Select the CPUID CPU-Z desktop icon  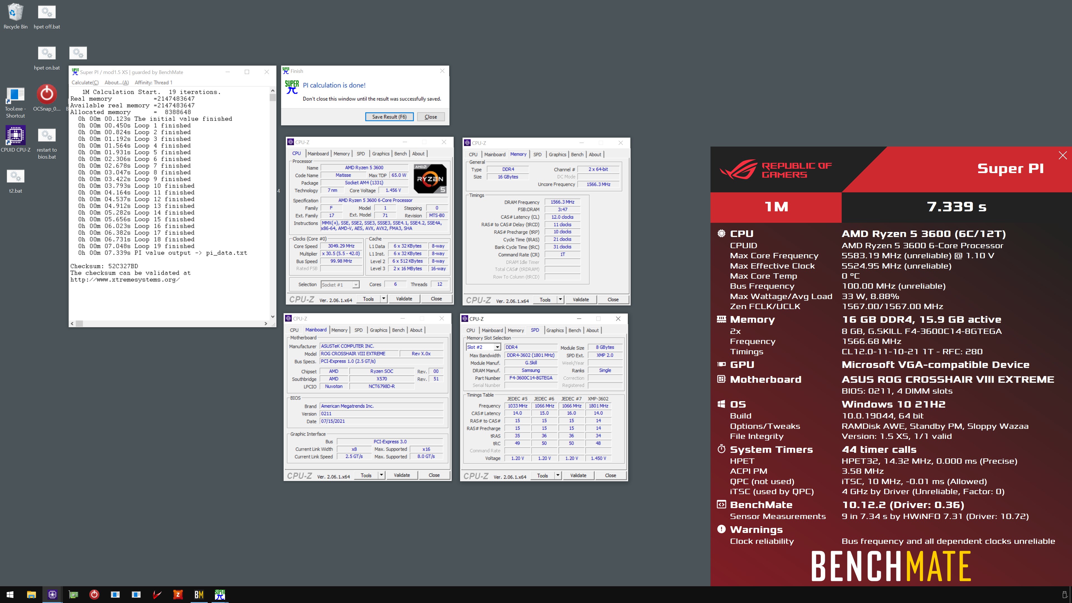15,139
